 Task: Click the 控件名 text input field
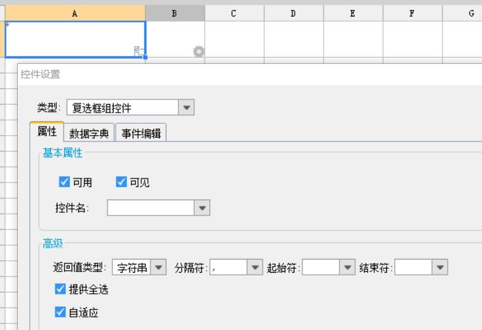click(x=151, y=208)
